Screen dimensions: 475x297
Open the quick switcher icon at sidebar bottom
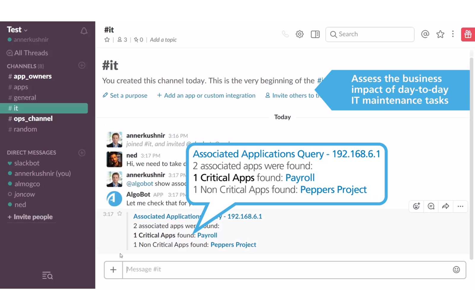(47, 276)
